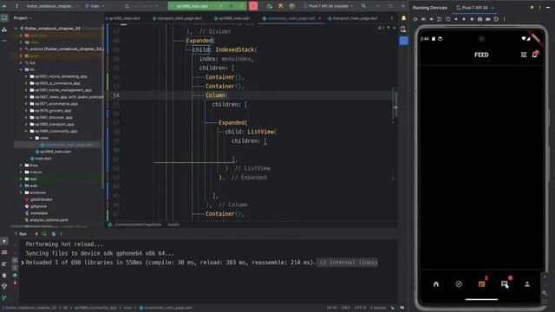
Task: Click the rerun icon in Run panel header
Action: [x=44, y=234]
